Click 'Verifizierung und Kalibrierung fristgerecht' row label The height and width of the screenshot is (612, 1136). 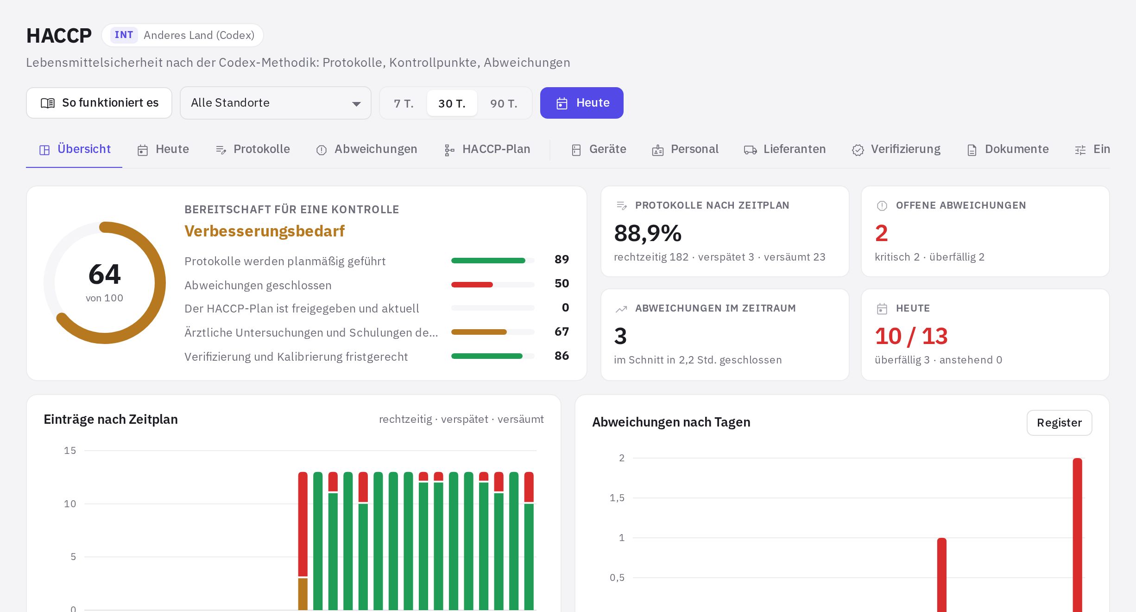click(x=296, y=357)
